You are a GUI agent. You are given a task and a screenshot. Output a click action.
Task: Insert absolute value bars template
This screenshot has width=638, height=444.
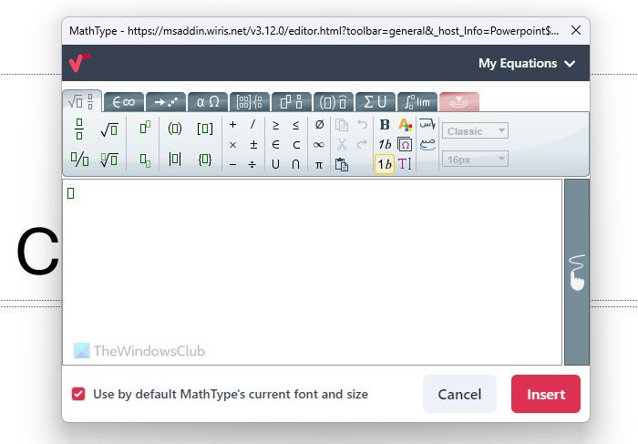tap(175, 160)
